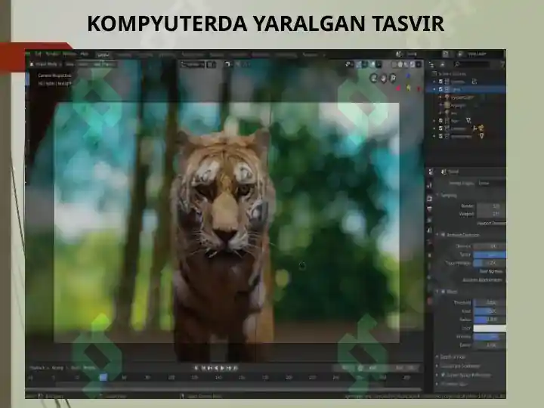Jump to the timeline end frame
Image resolution: width=544 pixels, height=408 pixels.
click(x=236, y=368)
